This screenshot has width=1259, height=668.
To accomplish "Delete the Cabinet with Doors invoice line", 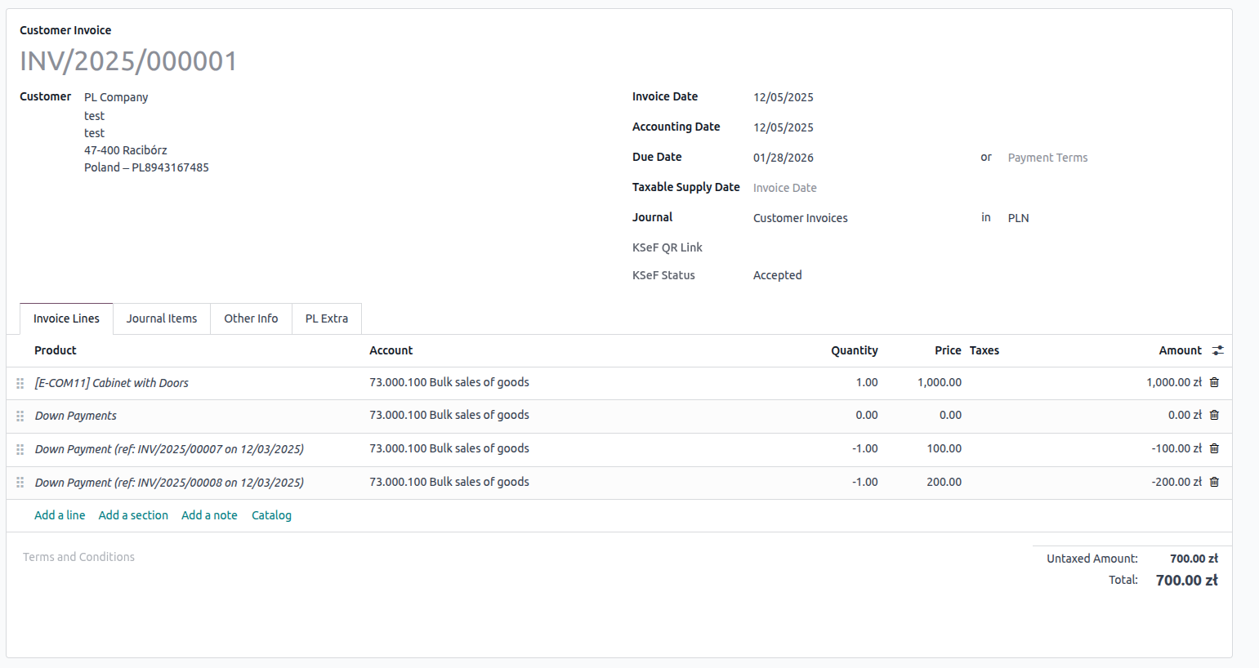I will click(x=1214, y=382).
